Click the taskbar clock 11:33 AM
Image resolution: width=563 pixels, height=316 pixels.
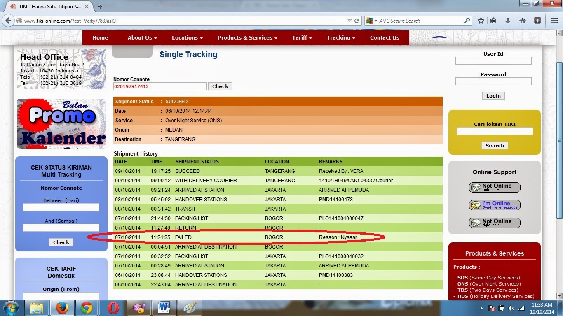pyautogui.click(x=542, y=305)
